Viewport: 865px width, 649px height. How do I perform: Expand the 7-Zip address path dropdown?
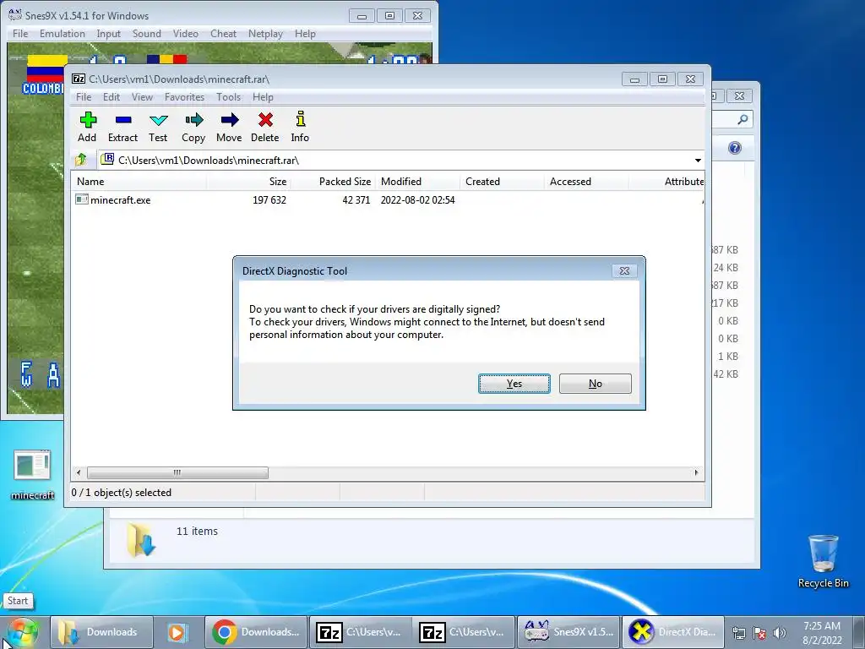(x=698, y=160)
